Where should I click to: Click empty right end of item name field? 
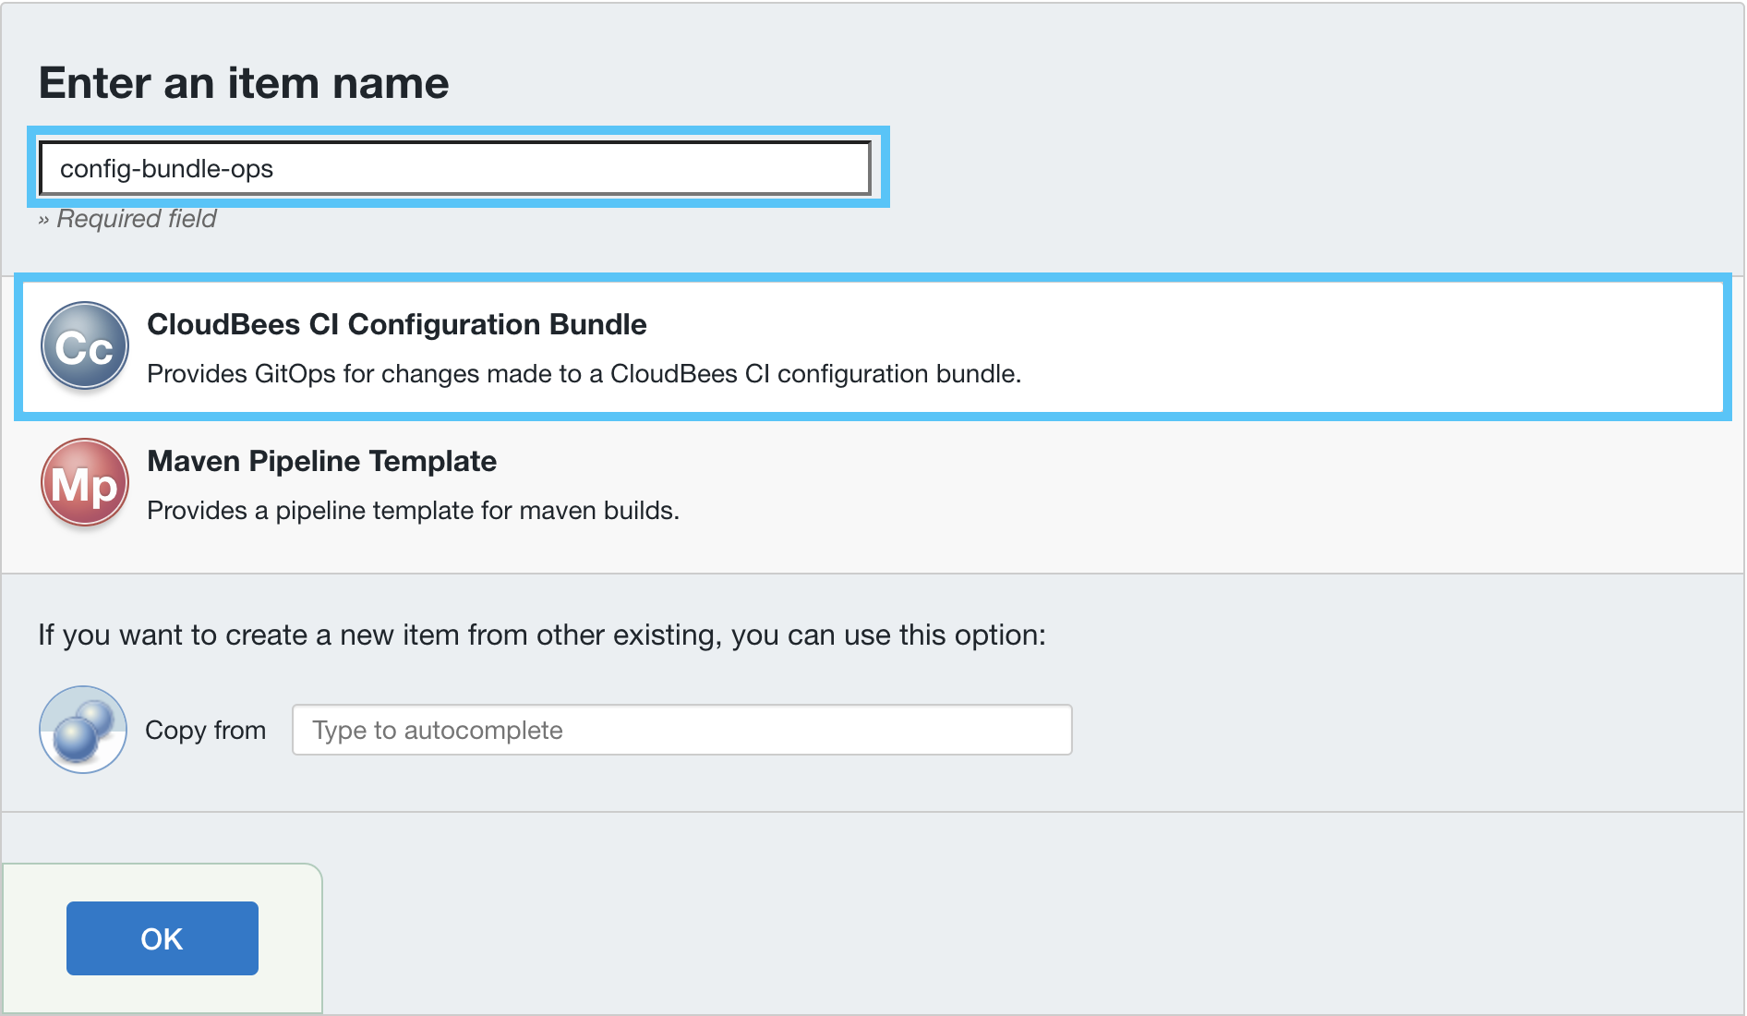785,168
